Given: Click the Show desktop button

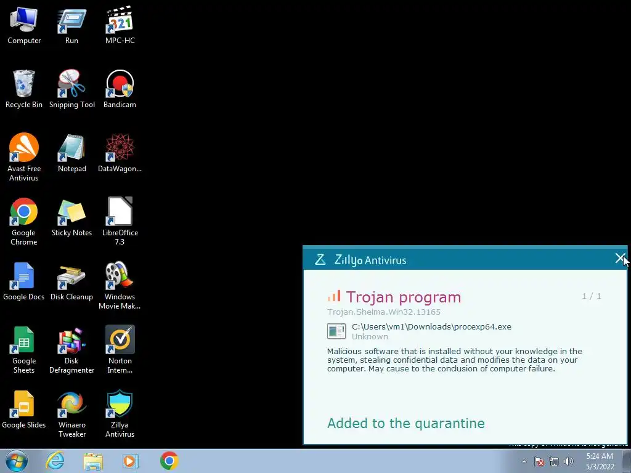Looking at the screenshot, I should 627,461.
